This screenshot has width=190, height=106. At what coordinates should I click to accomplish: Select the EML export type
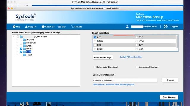pos(95,45)
